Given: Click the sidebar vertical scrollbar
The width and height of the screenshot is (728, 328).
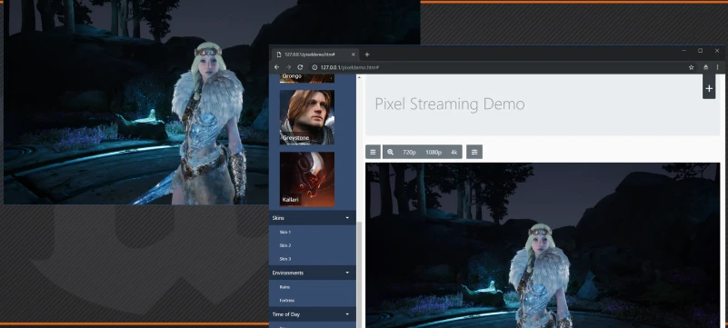Looking at the screenshot, I should [x=358, y=273].
